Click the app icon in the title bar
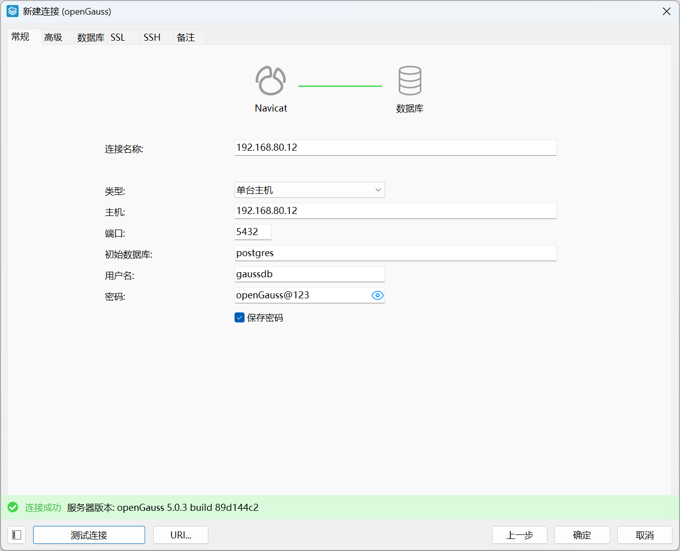The image size is (680, 551). 13,11
